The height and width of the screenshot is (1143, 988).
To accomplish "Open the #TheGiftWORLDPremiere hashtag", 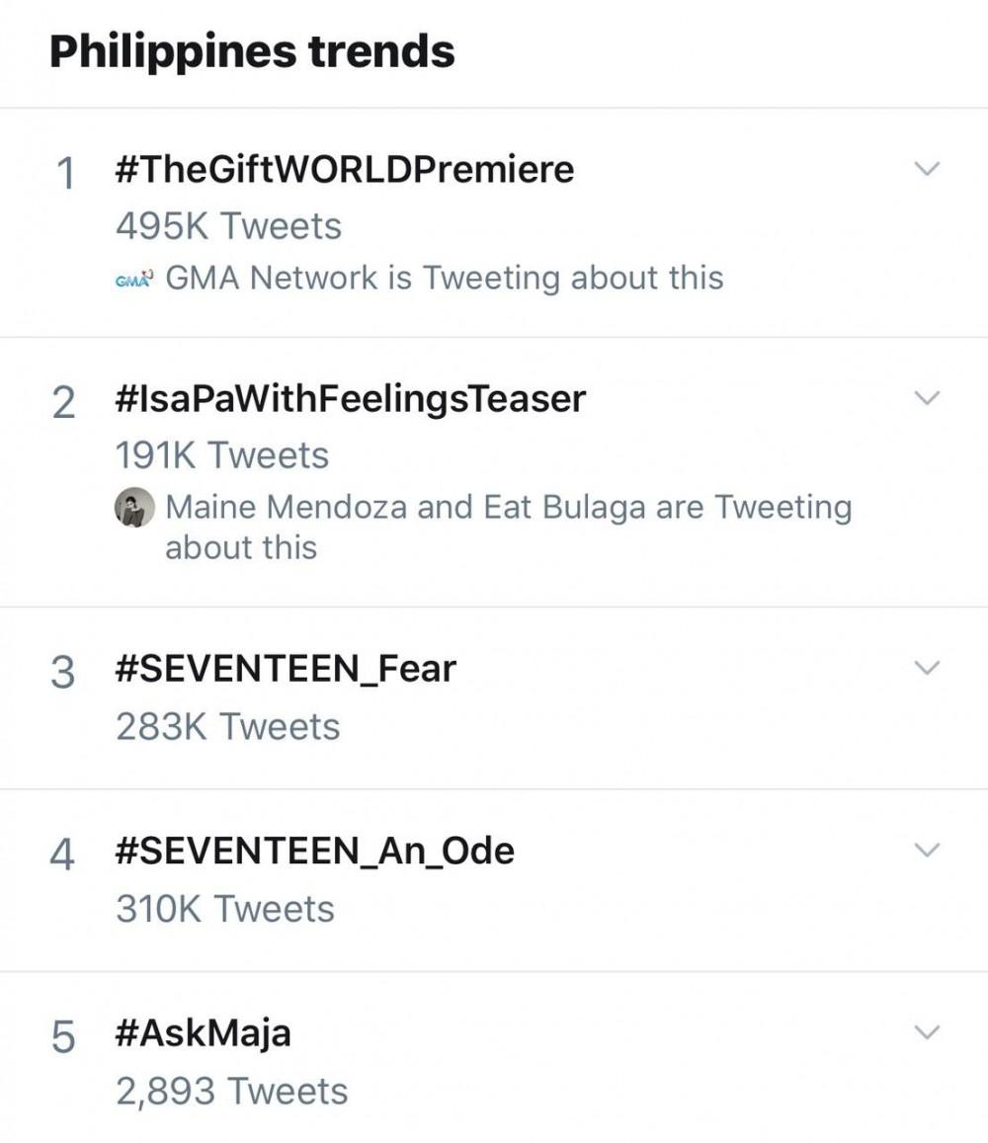I will pos(344,170).
